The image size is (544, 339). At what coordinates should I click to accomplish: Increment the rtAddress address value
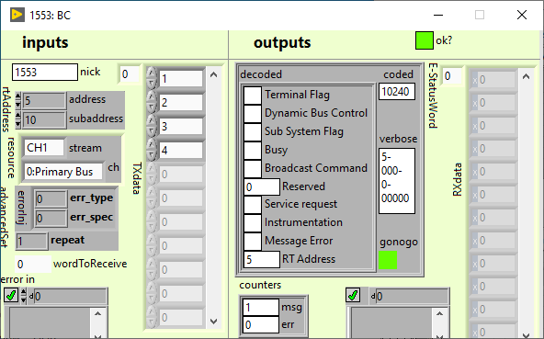tap(18, 96)
